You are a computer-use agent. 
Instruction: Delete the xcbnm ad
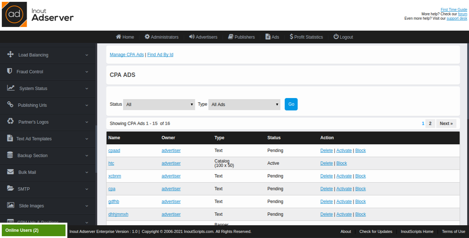(x=327, y=176)
